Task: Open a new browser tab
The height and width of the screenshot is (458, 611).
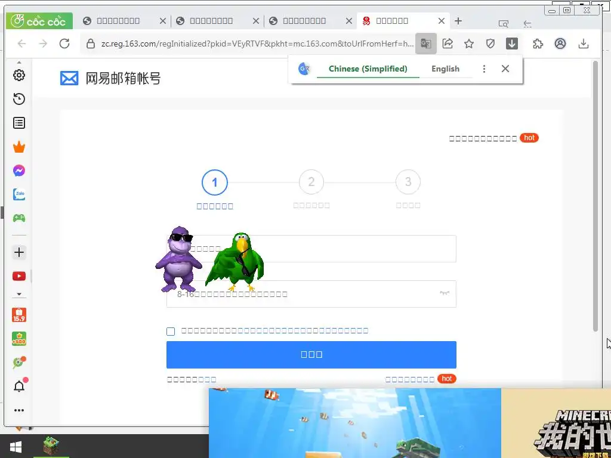Action: tap(458, 21)
